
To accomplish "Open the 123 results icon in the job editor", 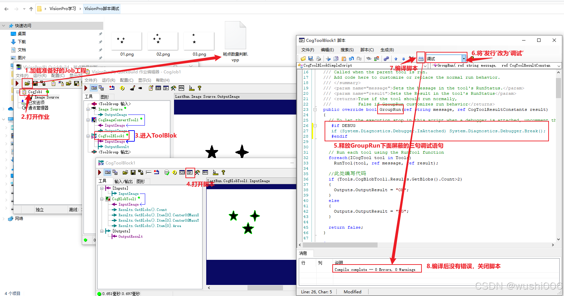I will pyautogui.click(x=158, y=88).
